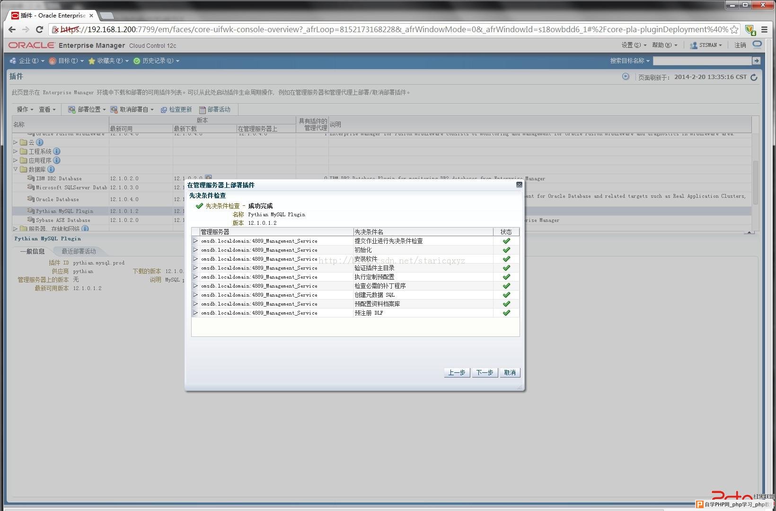Click the 管理服务器 column header
This screenshot has width=776, height=511.
pyautogui.click(x=276, y=232)
